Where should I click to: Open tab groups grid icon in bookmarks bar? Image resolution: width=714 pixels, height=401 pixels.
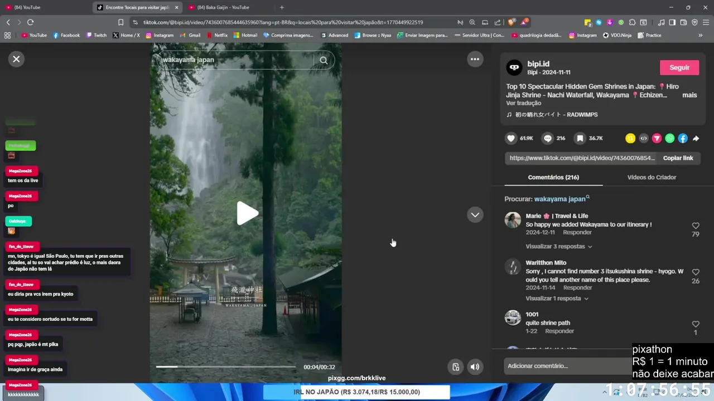pyautogui.click(x=7, y=35)
